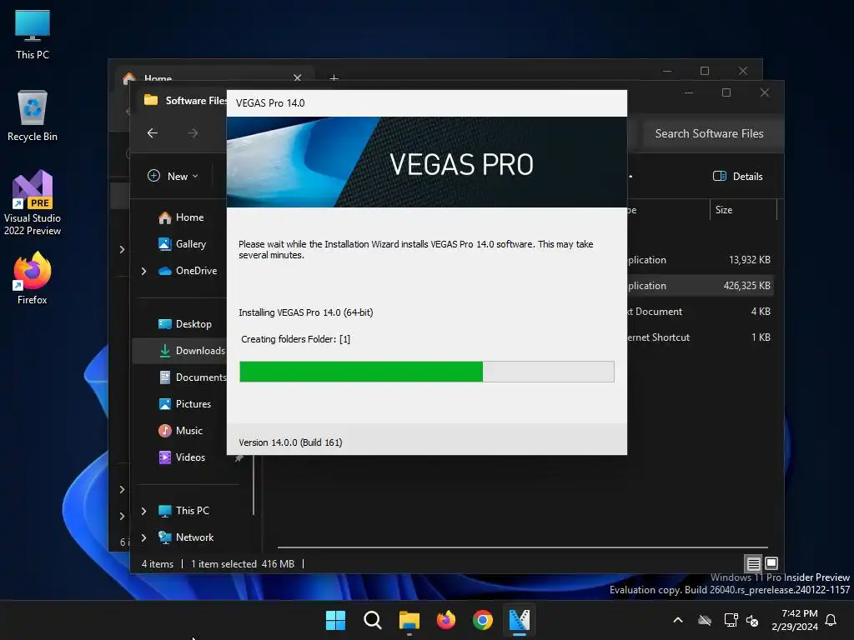Screen dimensions: 854x640
Task: Select the file sized 13,932 KB
Action: click(x=700, y=260)
